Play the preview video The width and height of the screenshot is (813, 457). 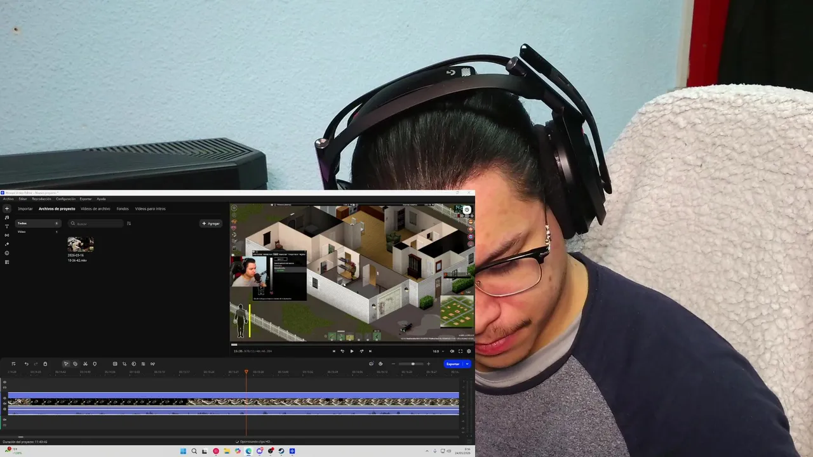point(352,351)
